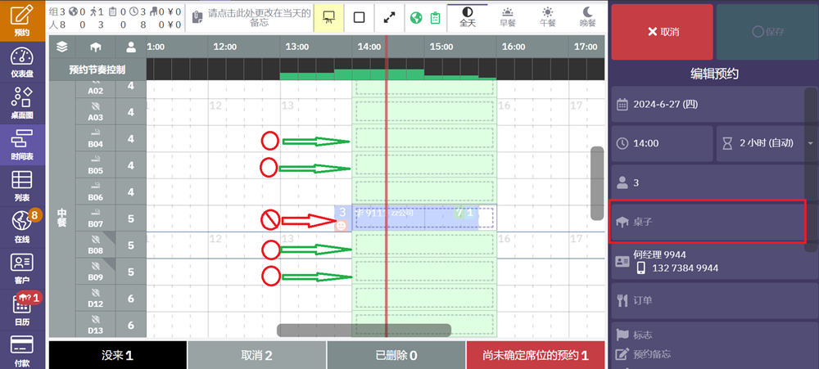
Task: Click the 16:00 time header
Action: [514, 47]
